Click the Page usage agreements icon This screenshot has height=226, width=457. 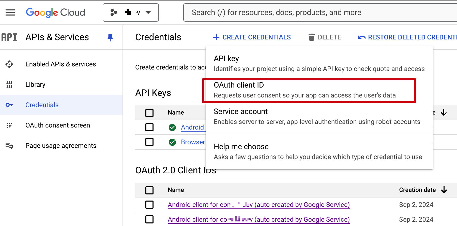(9, 146)
